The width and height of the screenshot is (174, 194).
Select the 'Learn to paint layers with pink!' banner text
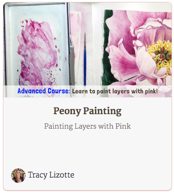115,91
